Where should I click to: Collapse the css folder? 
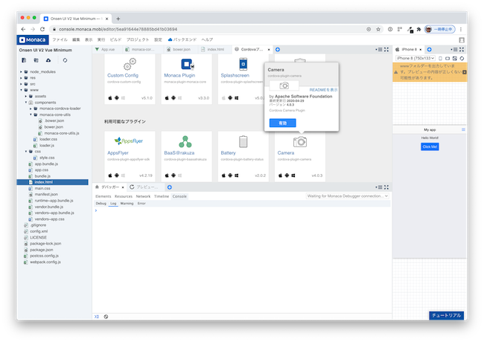pyautogui.click(x=26, y=151)
